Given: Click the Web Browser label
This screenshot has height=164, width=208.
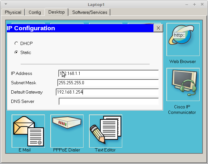Looking at the screenshot, I should pyautogui.click(x=183, y=61).
